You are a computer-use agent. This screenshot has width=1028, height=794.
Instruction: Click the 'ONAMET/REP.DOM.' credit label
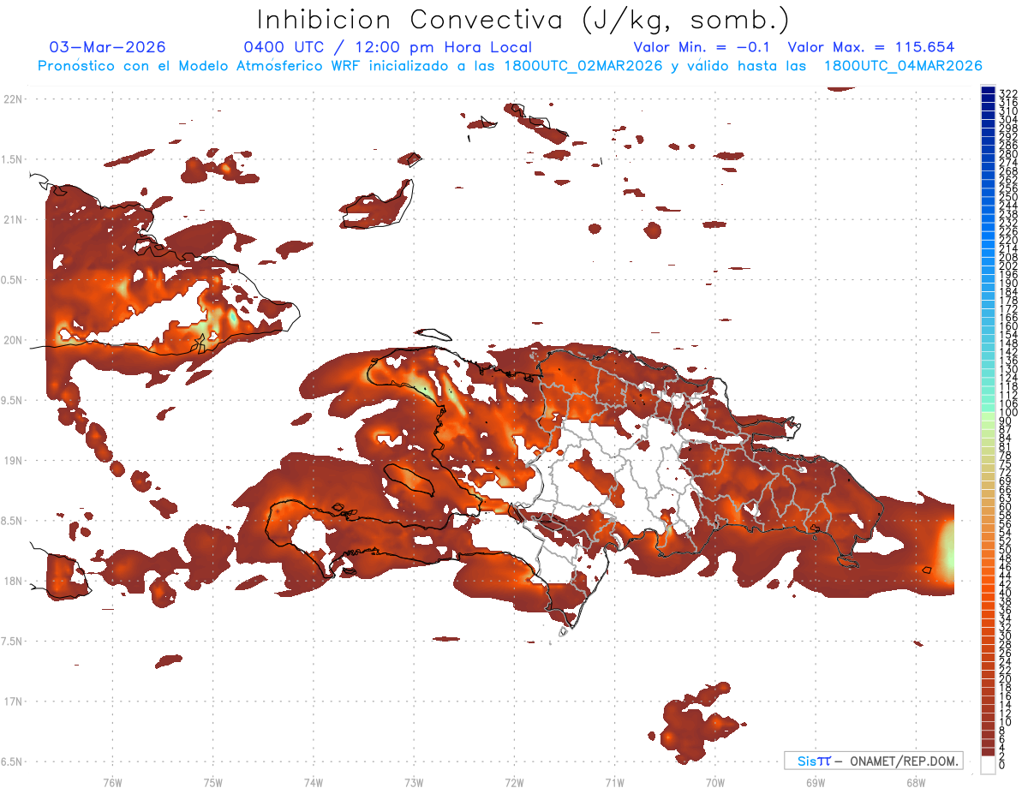(903, 761)
